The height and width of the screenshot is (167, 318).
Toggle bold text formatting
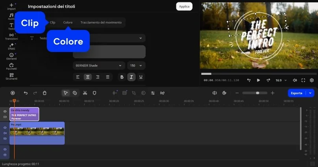tap(122, 77)
